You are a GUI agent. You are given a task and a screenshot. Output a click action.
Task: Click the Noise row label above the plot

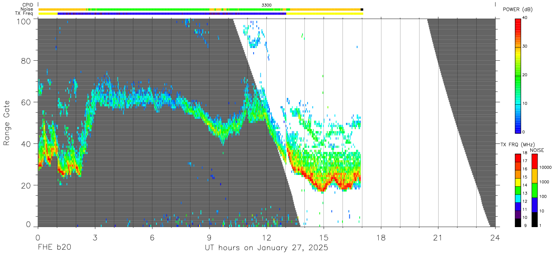point(27,9)
